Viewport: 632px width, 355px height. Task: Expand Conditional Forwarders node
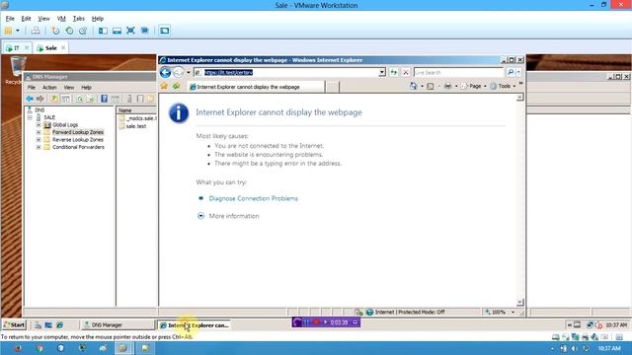click(39, 147)
